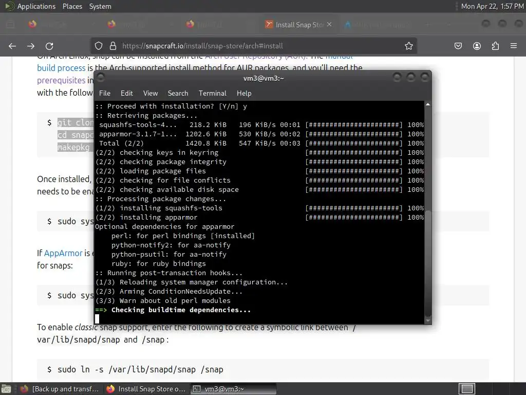The image size is (526, 395).
Task: Reload the snapcraft.io page
Action: click(x=49, y=46)
